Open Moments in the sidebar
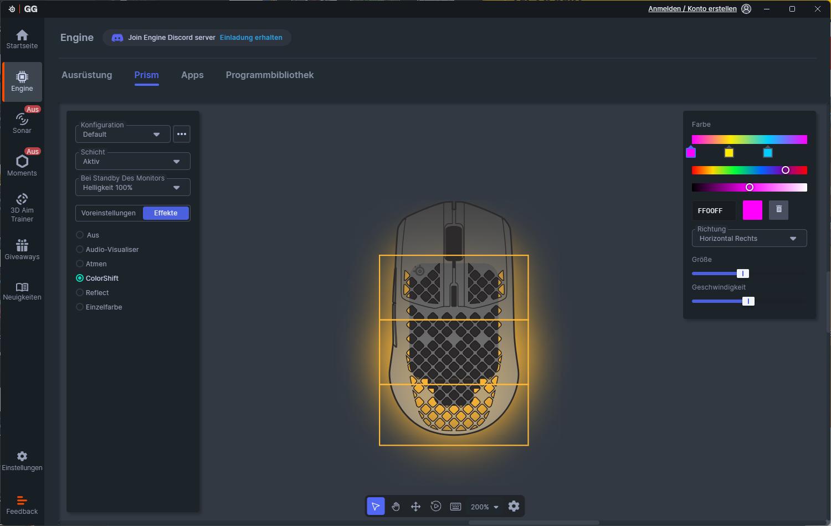Screen dimensions: 831x526 [x=22, y=165]
